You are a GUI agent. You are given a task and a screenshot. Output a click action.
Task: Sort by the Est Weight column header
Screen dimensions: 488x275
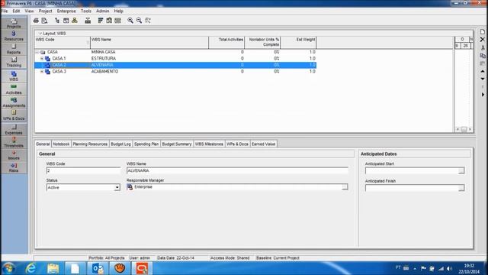[298, 43]
